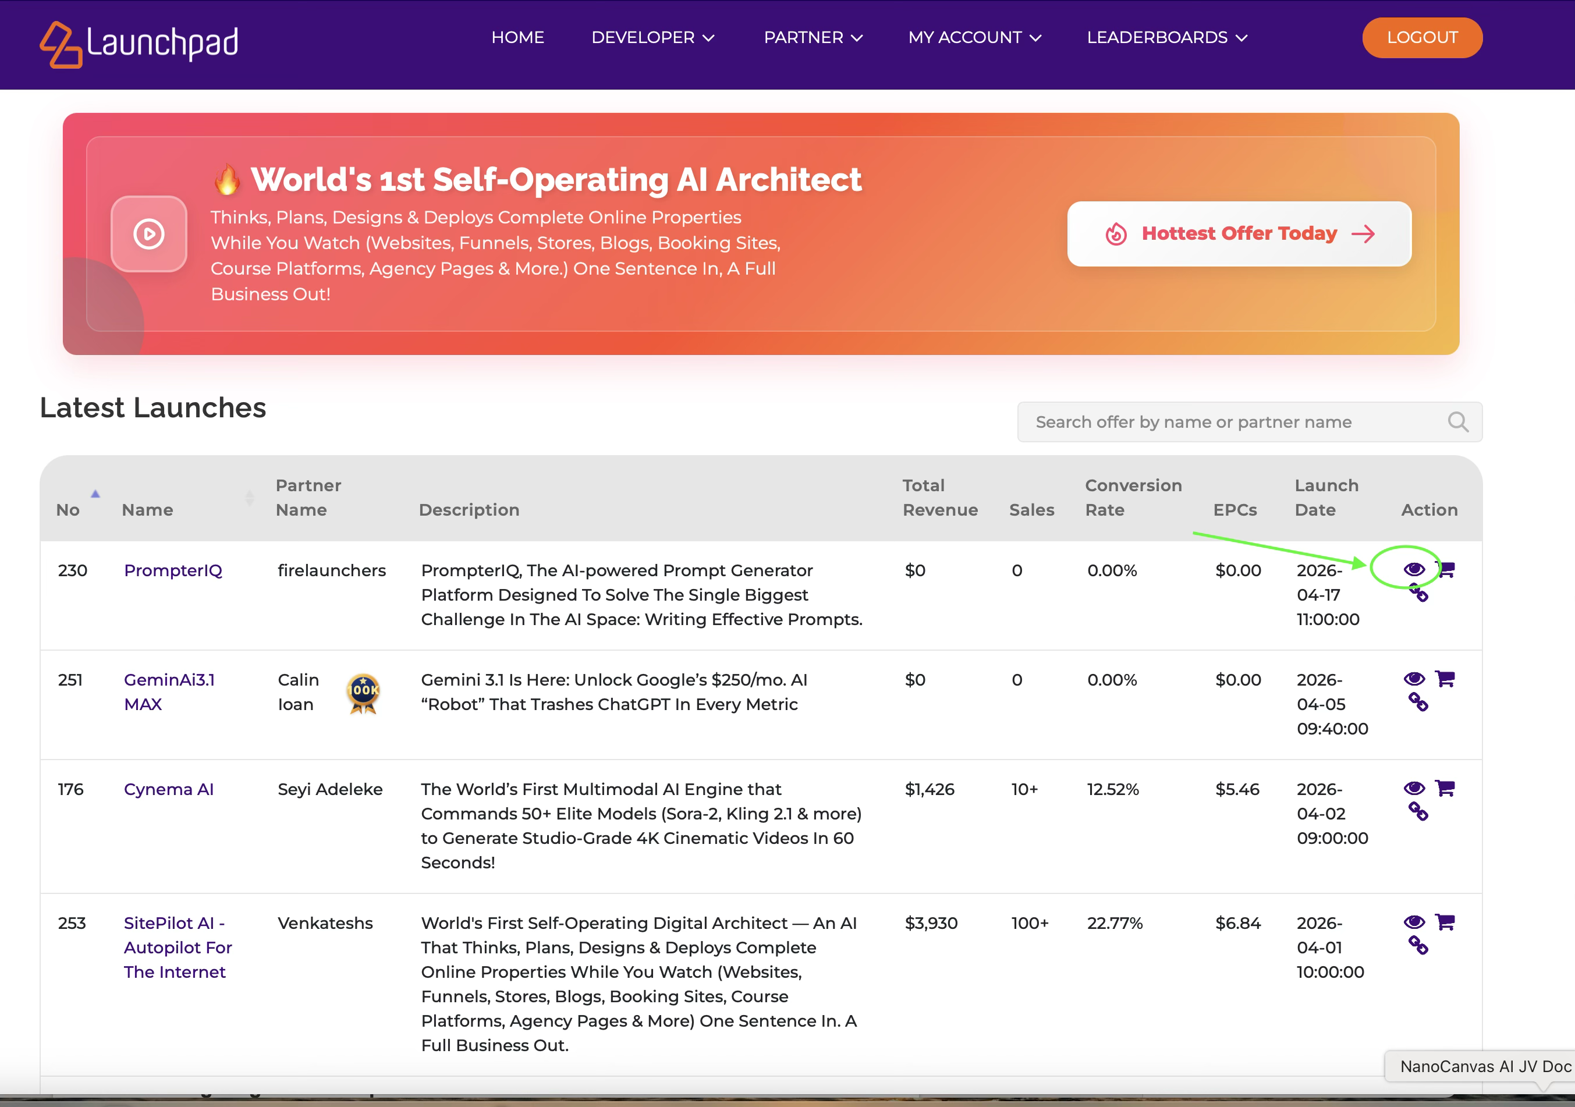Viewport: 1575px width, 1107px height.
Task: View SitePilot AI offer eye icon
Action: (1414, 923)
